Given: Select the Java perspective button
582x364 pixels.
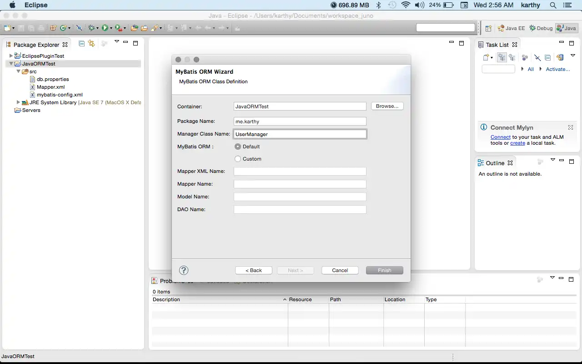Looking at the screenshot, I should [x=566, y=28].
